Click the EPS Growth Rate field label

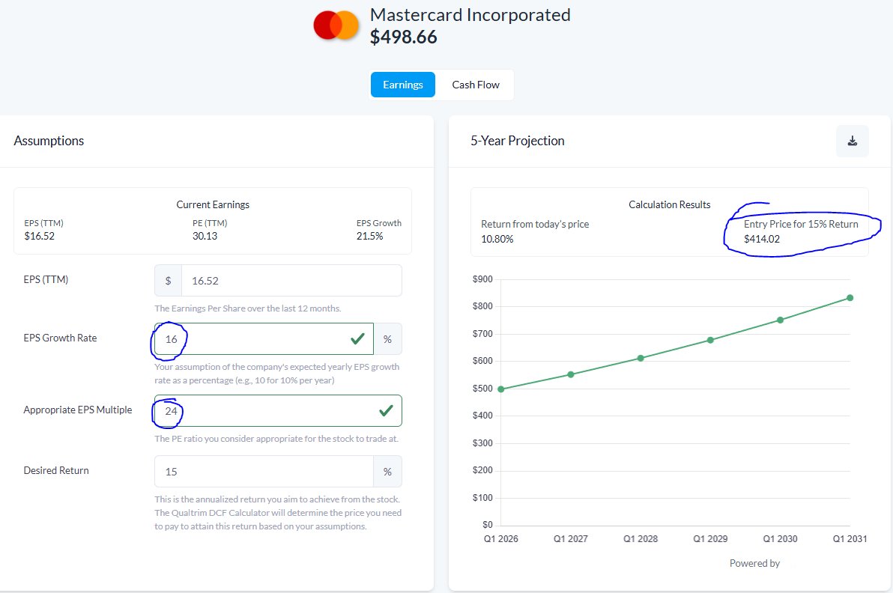click(61, 338)
